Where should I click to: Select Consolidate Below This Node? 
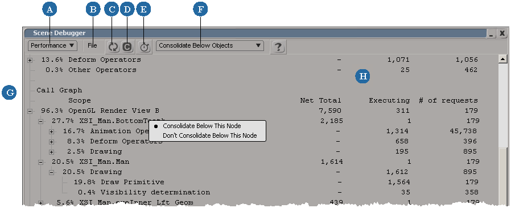pos(202,126)
